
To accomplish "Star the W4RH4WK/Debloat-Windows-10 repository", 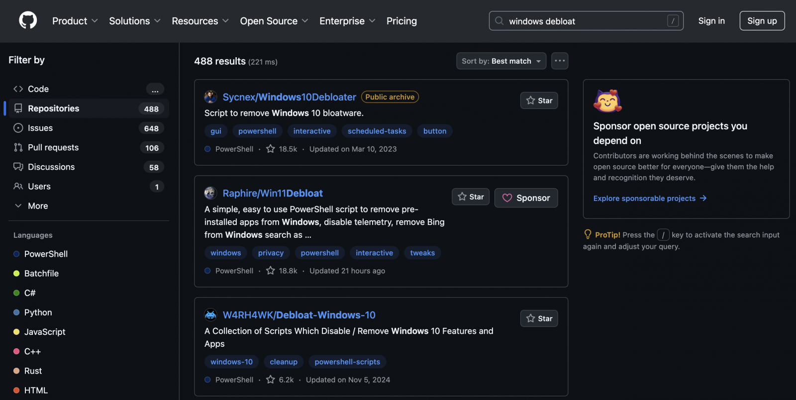I will tap(539, 318).
